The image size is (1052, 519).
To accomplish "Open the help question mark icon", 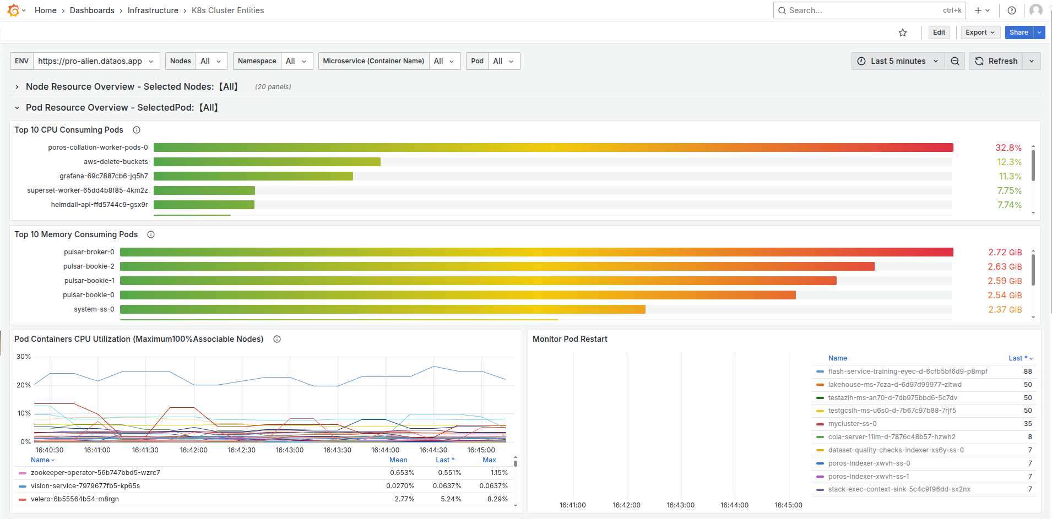I will tap(1012, 10).
